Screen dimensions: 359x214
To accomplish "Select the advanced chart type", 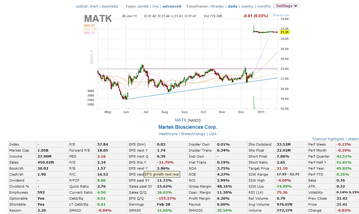I will pyautogui.click(x=172, y=6).
